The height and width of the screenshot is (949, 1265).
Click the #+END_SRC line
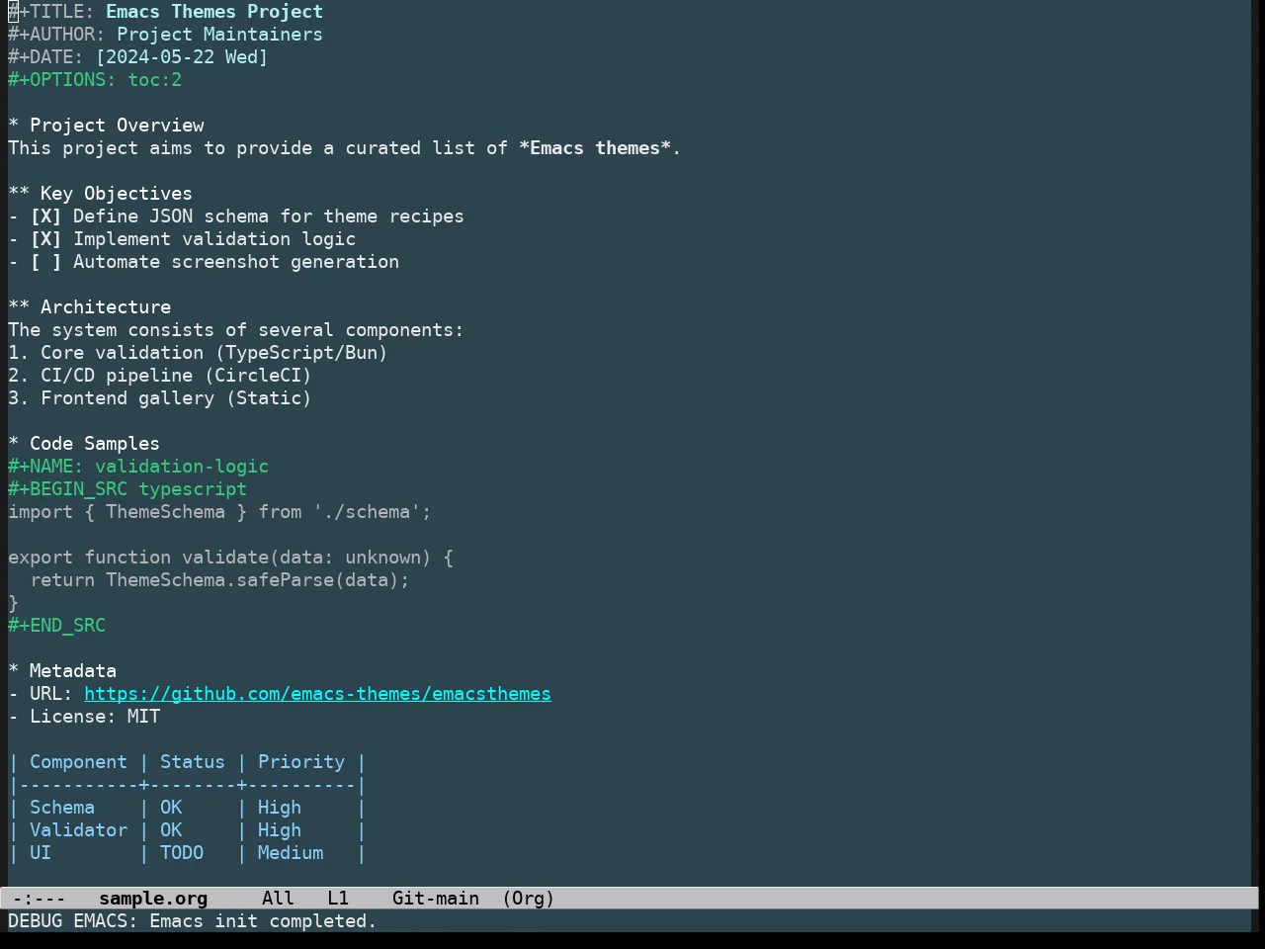(x=57, y=626)
